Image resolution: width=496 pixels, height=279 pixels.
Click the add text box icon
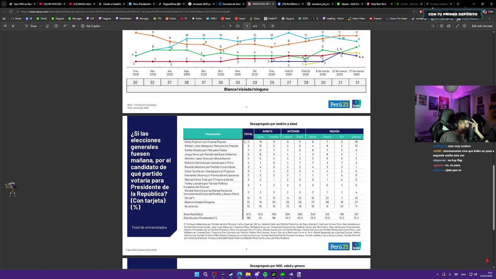point(56,26)
